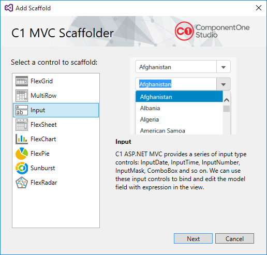
Task: Choose the FlexPie pie chart icon
Action: pyautogui.click(x=22, y=154)
